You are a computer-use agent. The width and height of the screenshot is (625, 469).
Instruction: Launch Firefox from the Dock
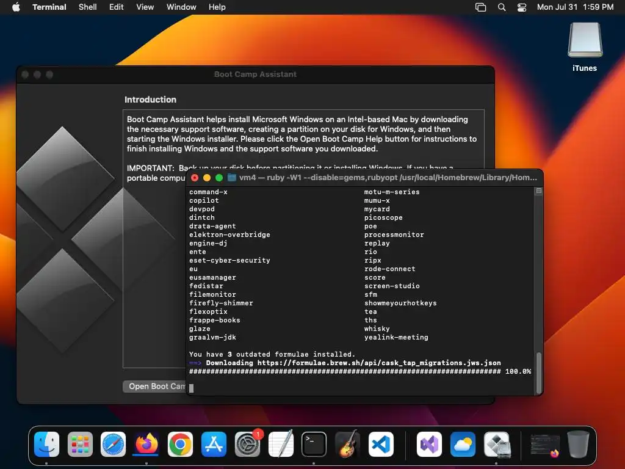(x=146, y=445)
